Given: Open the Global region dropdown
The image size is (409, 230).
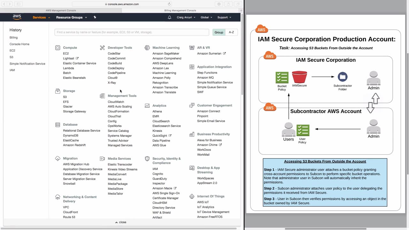Looking at the screenshot, I should click(206, 17).
